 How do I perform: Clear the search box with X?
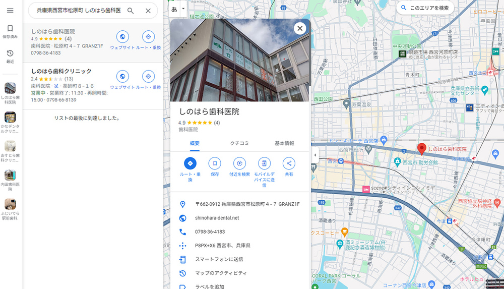click(x=148, y=11)
